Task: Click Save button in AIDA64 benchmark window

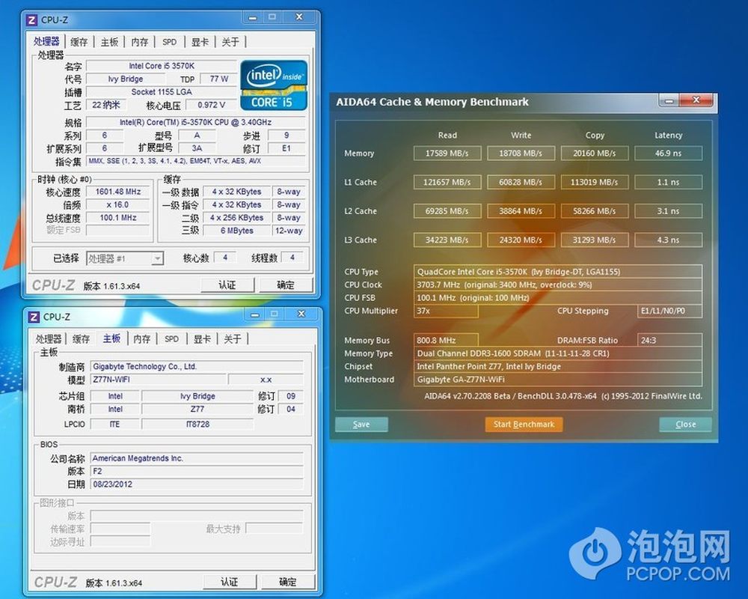Action: (x=361, y=425)
